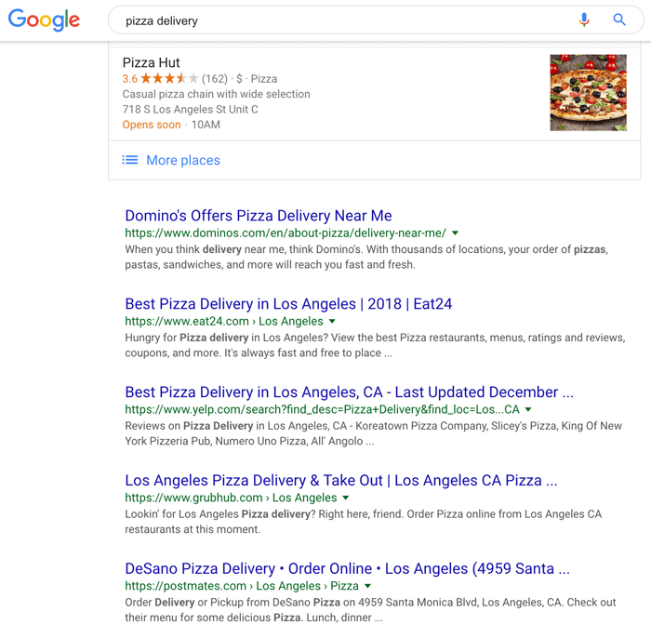Click Pizza Hut address 718 S Los Angeles St

pyautogui.click(x=191, y=109)
